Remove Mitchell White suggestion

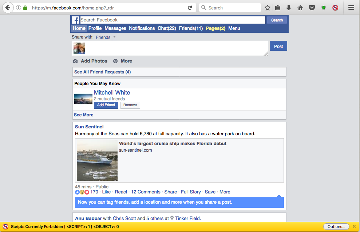[x=130, y=105]
